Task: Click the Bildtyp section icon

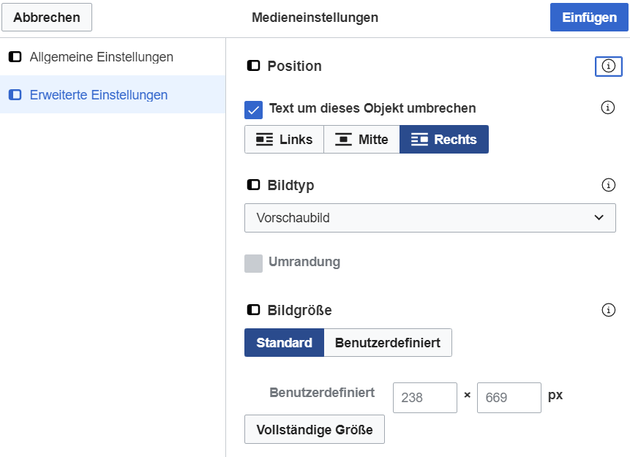Action: (253, 185)
